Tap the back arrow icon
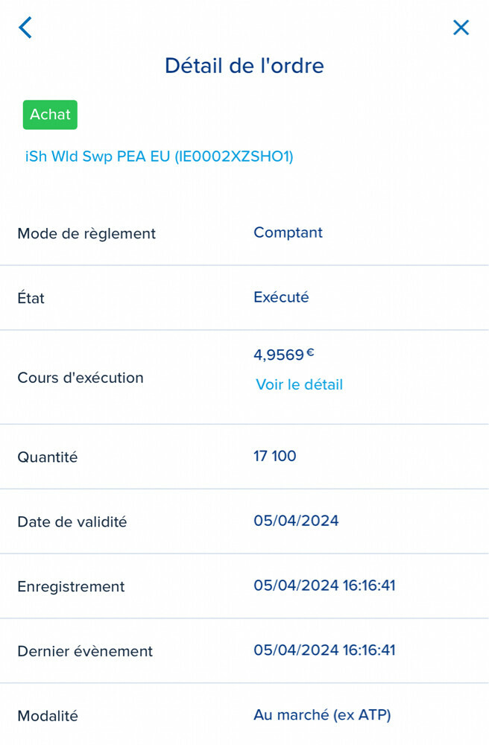489x745 pixels. (x=25, y=28)
